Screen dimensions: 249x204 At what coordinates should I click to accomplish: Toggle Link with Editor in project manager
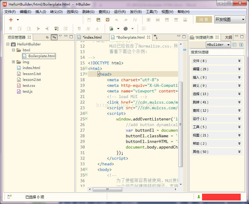click(54, 37)
